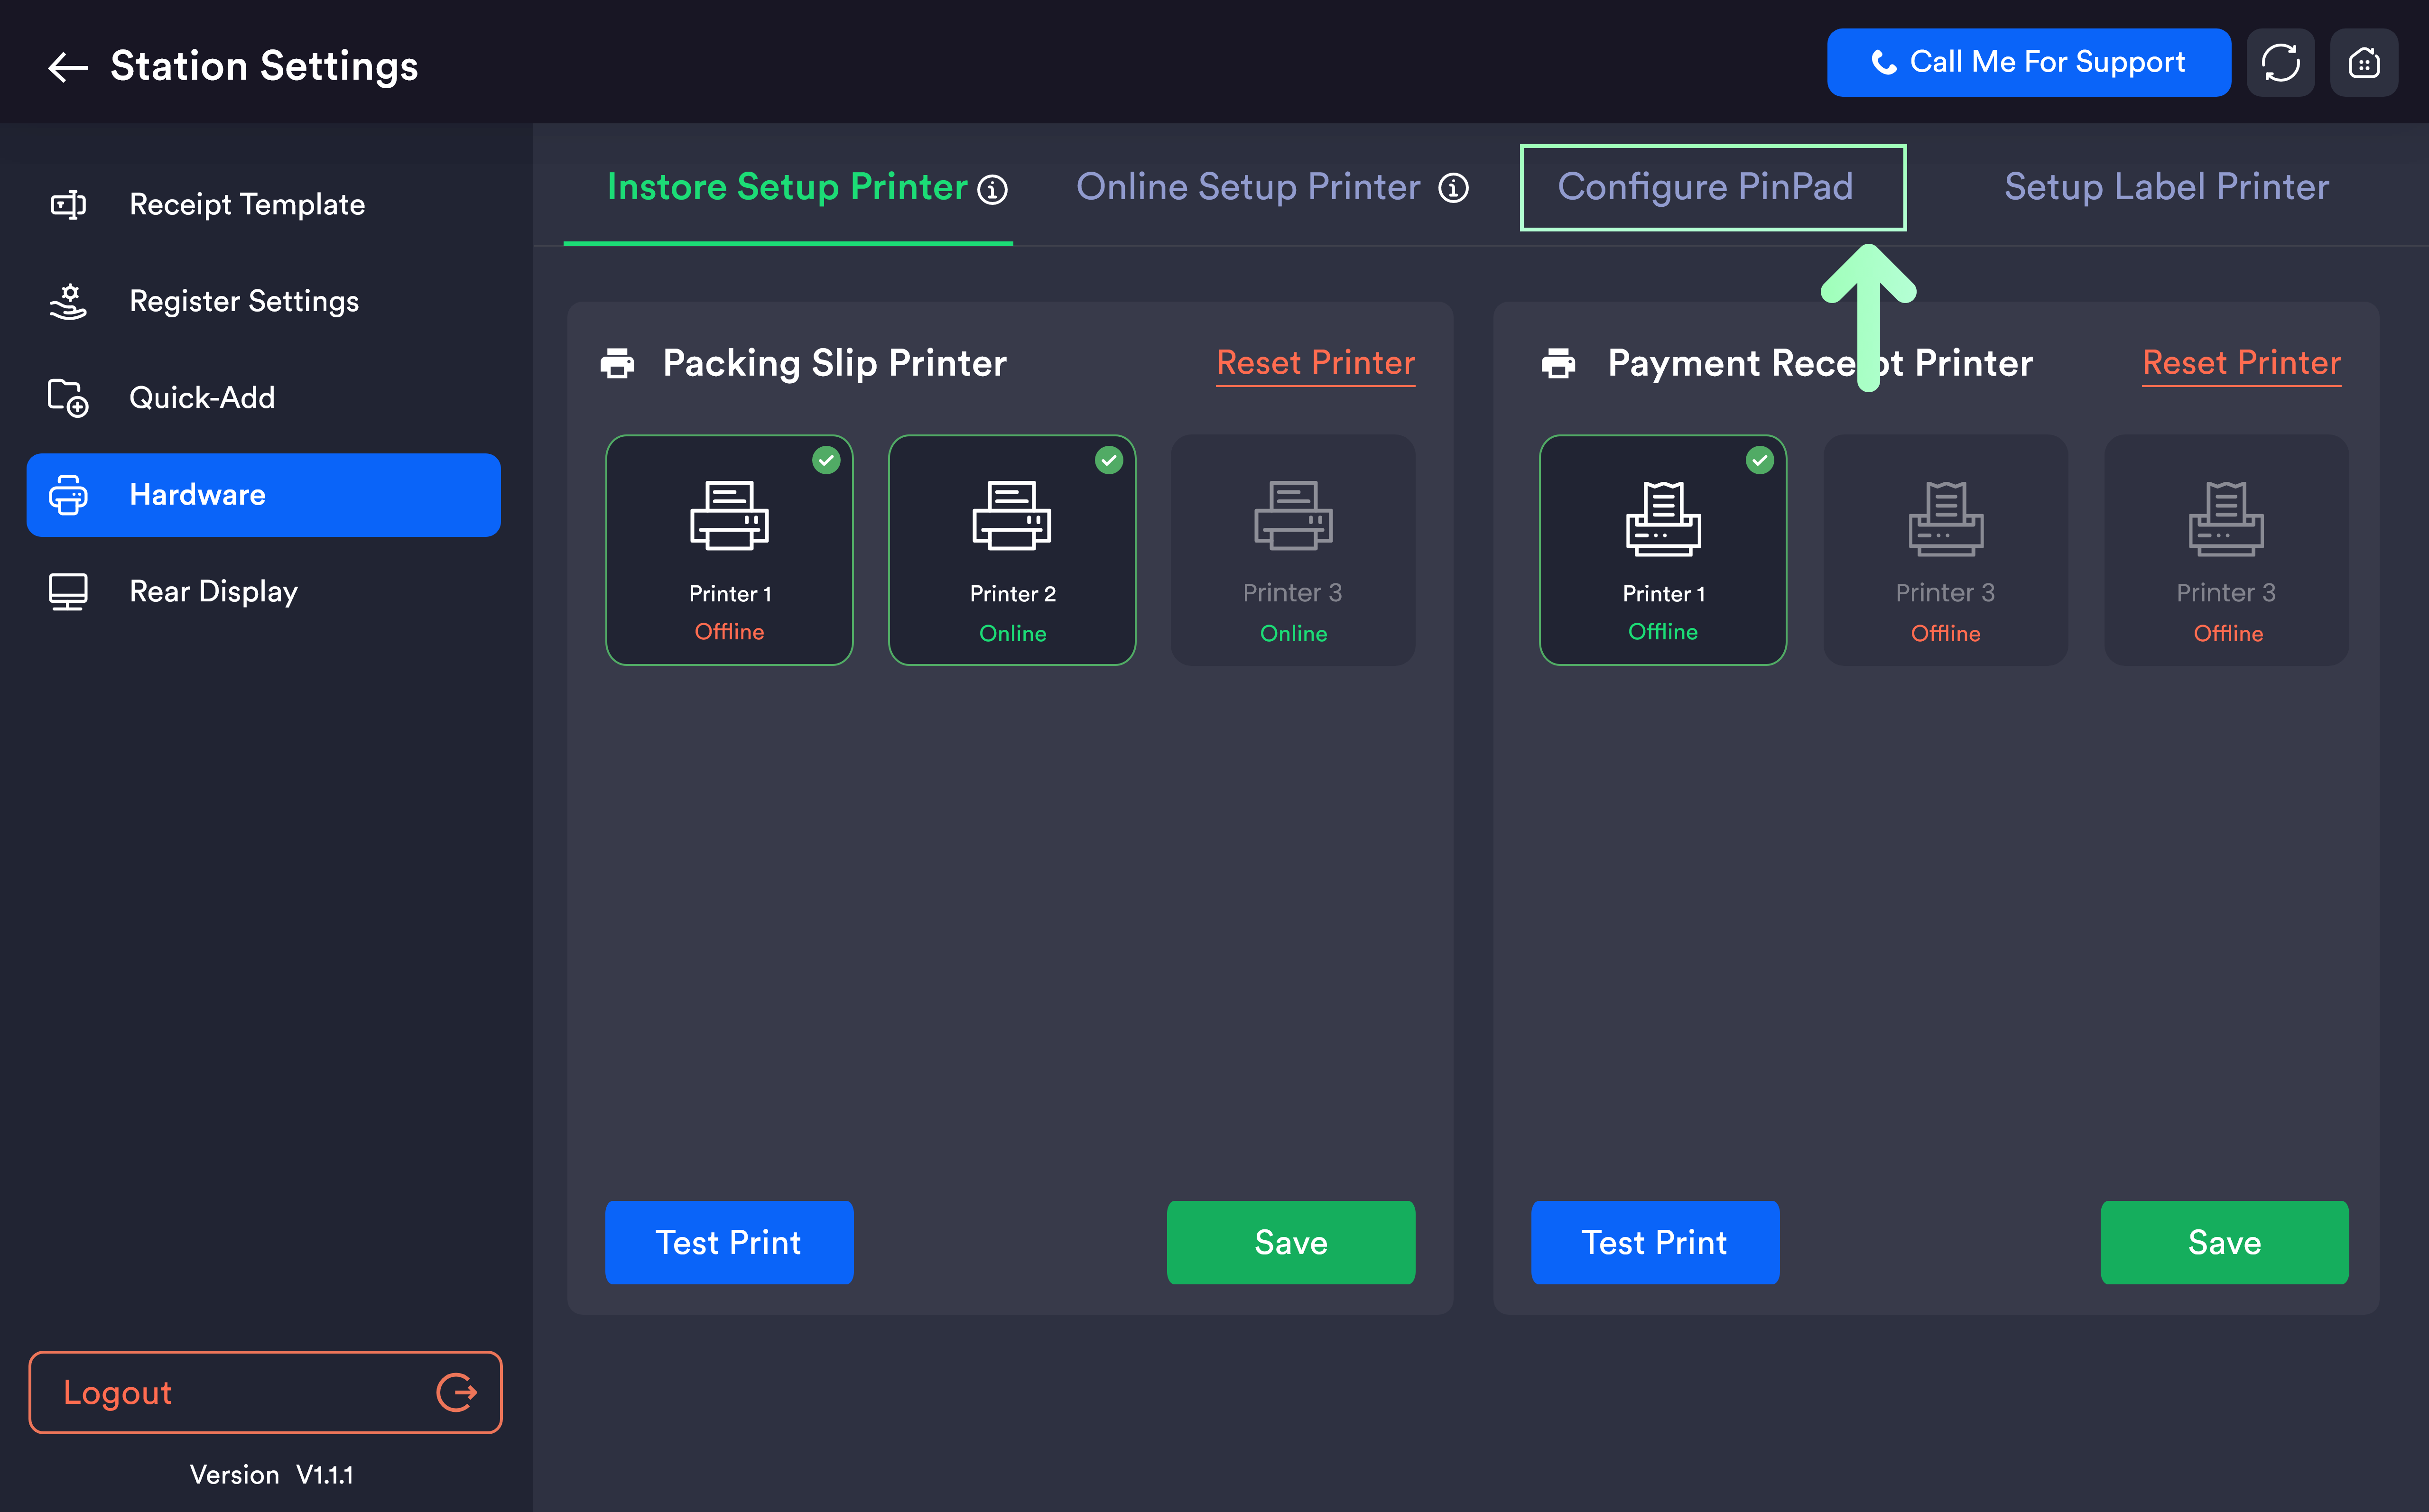This screenshot has height=1512, width=2429.
Task: Click info icon next to Instore Setup Printer
Action: [992, 189]
